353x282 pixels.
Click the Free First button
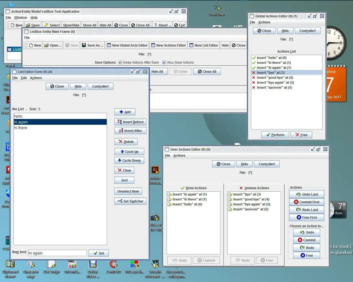tap(307, 218)
